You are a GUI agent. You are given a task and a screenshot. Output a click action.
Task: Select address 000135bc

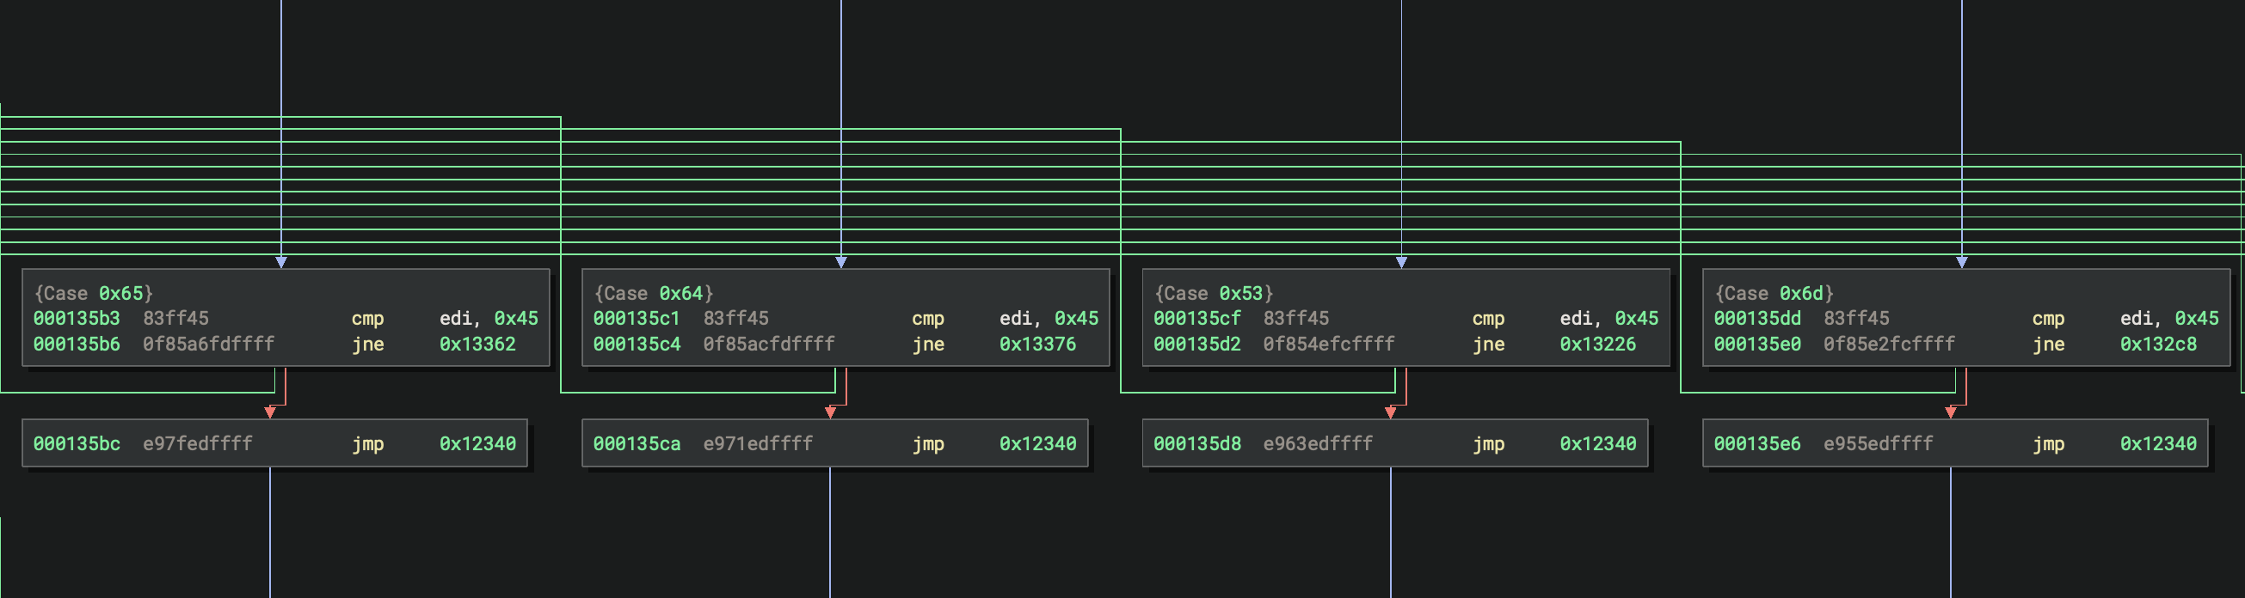(x=77, y=444)
